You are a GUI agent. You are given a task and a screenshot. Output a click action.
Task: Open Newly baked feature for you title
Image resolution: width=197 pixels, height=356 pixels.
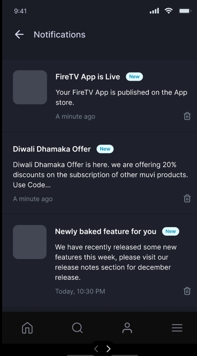pyautogui.click(x=106, y=231)
